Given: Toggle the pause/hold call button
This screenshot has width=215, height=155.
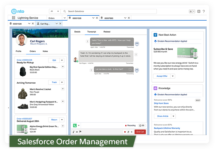Looking at the screenshot, I should (132, 132).
